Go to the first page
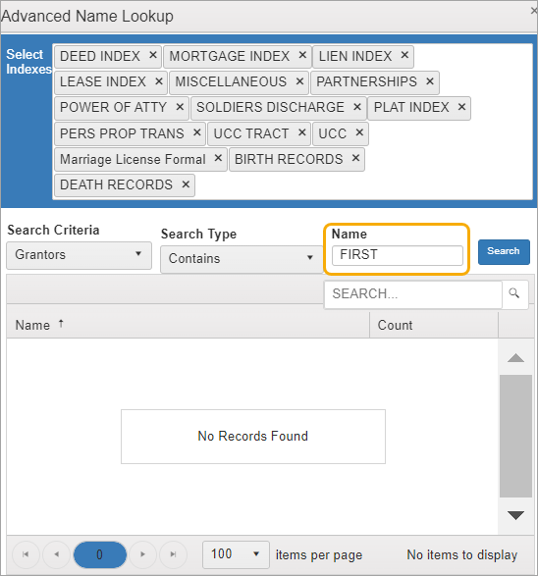538x576 pixels. [x=26, y=554]
